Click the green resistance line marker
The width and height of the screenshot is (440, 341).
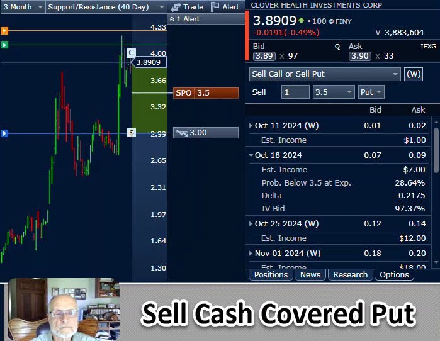(4, 45)
